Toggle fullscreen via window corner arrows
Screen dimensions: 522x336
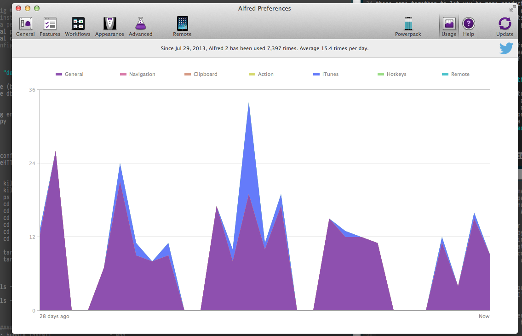click(x=513, y=9)
